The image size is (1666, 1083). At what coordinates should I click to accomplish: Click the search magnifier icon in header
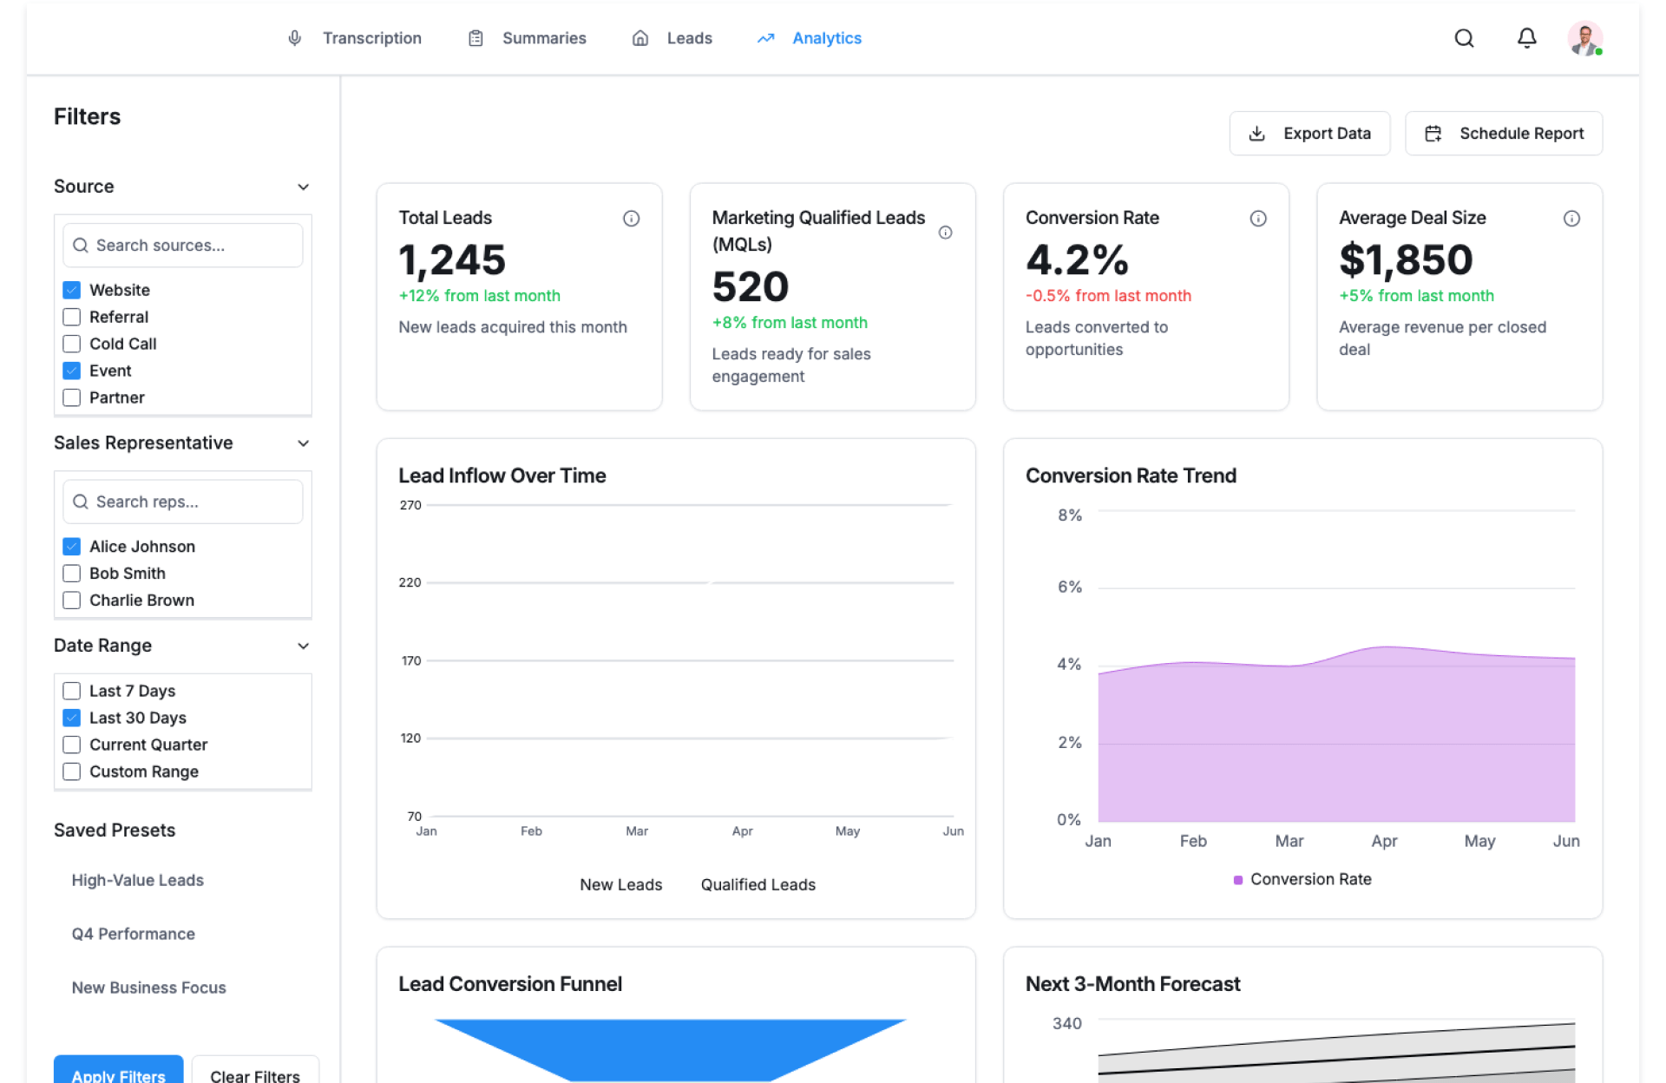click(1464, 38)
